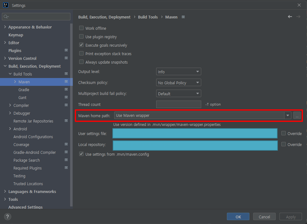Screen dimensions: 307x224
Task: Click the settings tree vertical scrollbar
Action: [x=71, y=115]
